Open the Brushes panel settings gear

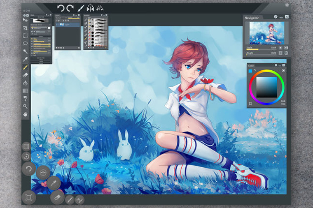click(101, 15)
